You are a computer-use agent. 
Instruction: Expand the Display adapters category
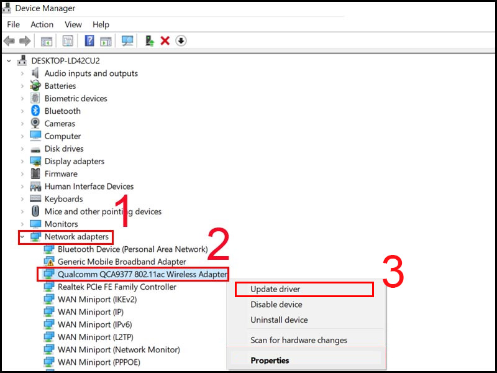(x=22, y=162)
